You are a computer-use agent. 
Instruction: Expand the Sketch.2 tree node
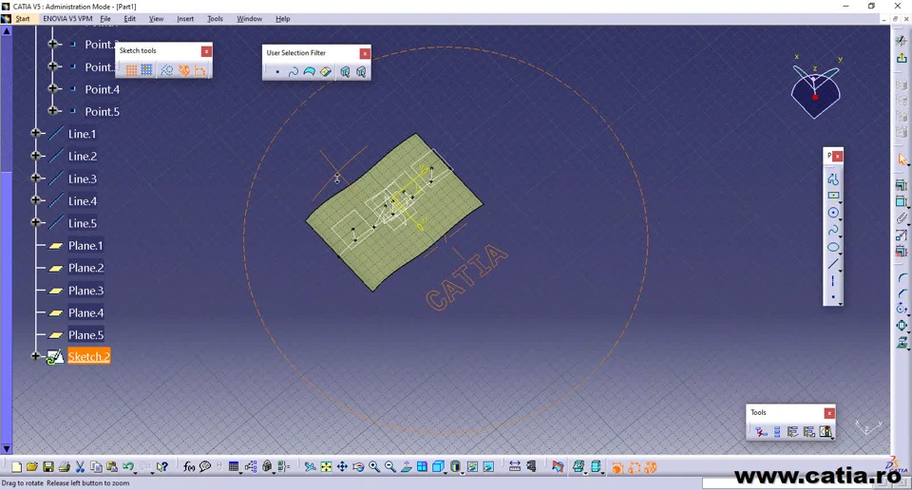pyautogui.click(x=35, y=356)
